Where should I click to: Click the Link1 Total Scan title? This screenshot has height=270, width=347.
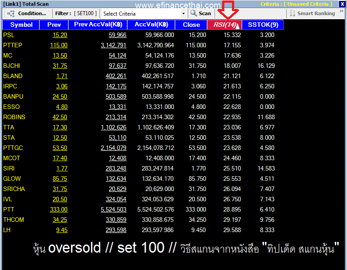[26, 4]
